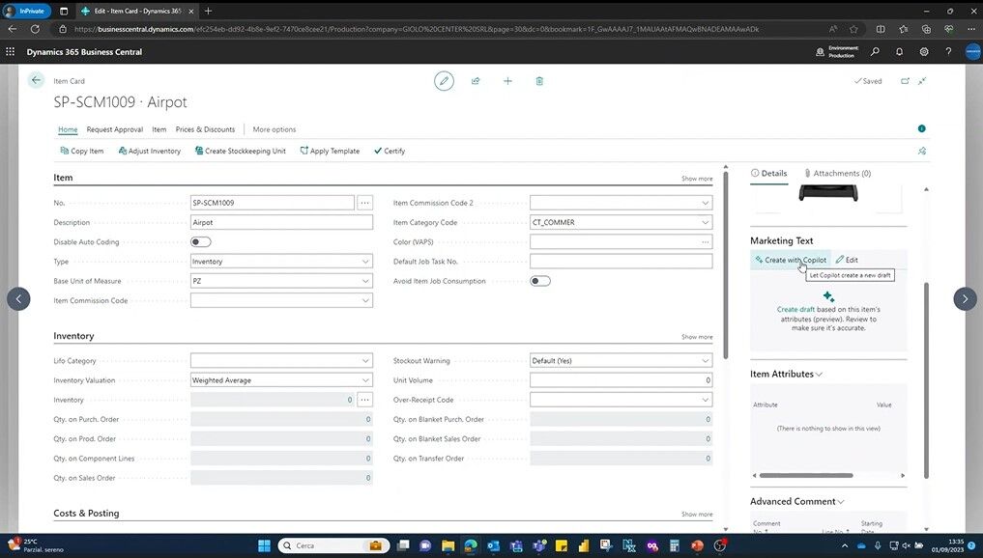Click Show more in Inventory section
Viewport: 983px width, 558px height.
point(697,337)
